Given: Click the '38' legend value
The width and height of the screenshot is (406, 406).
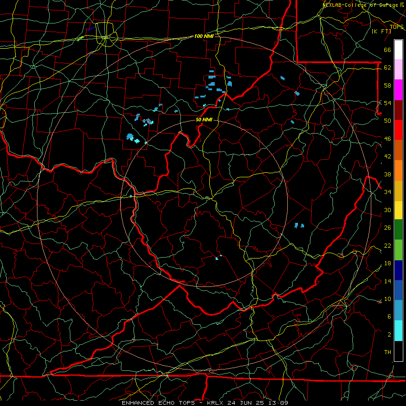Looking at the screenshot, I should pyautogui.click(x=388, y=175).
